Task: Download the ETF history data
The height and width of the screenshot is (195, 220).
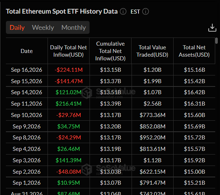Action: (212, 28)
